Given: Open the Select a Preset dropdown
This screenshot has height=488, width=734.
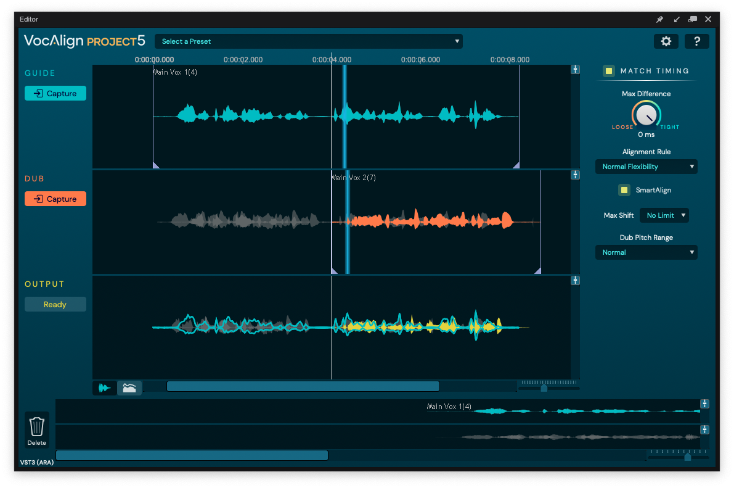Looking at the screenshot, I should (309, 41).
